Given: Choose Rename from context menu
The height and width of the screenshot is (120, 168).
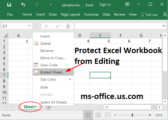Looking at the screenshot, I should (x=53, y=51).
